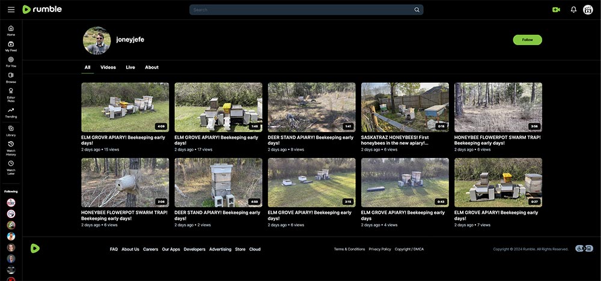
Task: Open Terms & Conditions
Action: click(x=350, y=249)
